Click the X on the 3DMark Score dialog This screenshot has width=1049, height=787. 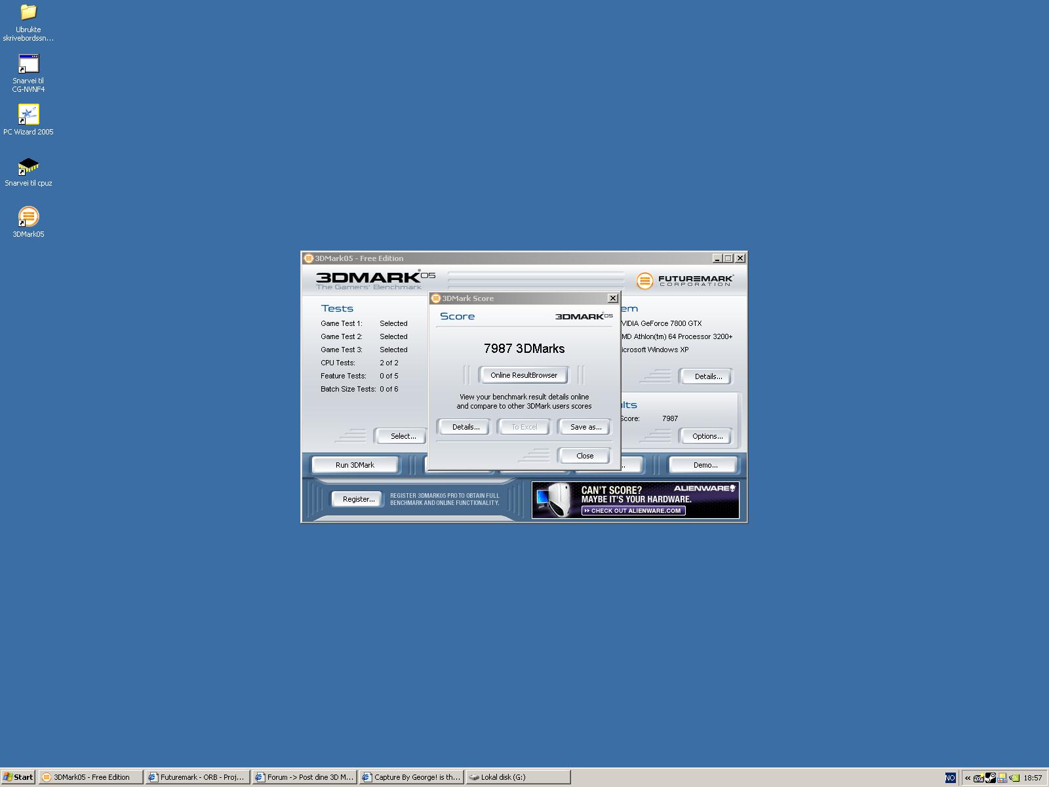[x=613, y=298]
